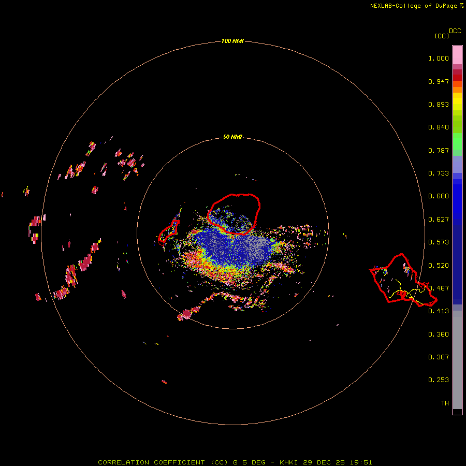The height and width of the screenshot is (466, 466).
Task: Select the 0.413 value on the CC scale
Action: pyautogui.click(x=439, y=311)
